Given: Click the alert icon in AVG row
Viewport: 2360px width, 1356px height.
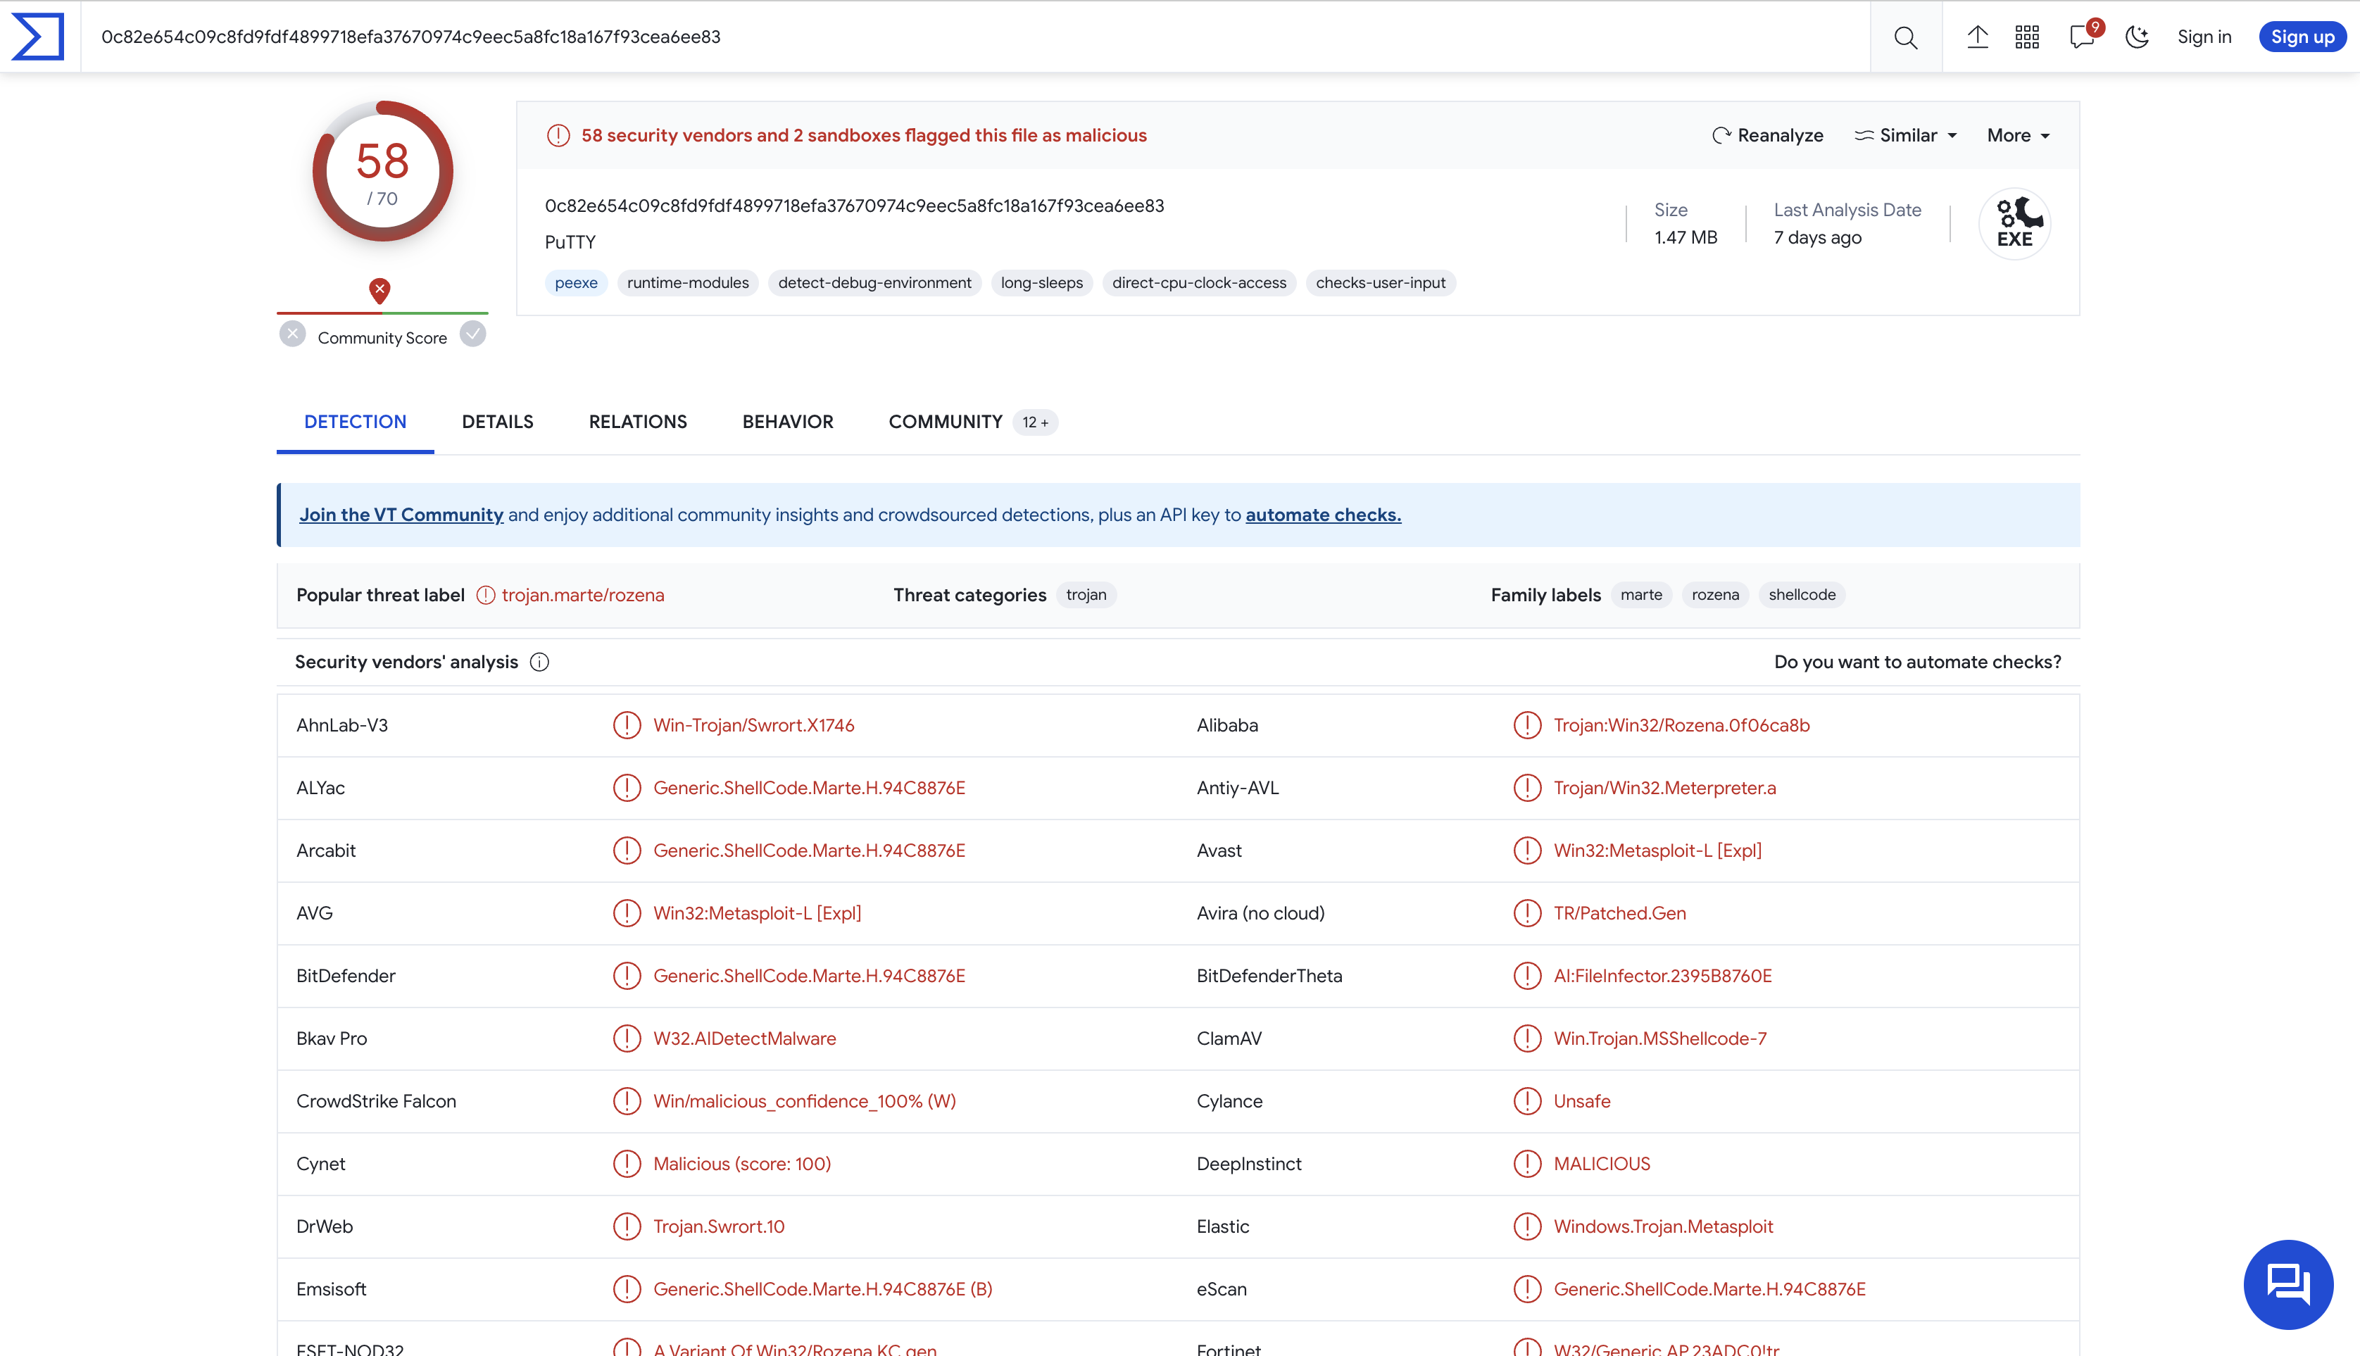Looking at the screenshot, I should (627, 914).
